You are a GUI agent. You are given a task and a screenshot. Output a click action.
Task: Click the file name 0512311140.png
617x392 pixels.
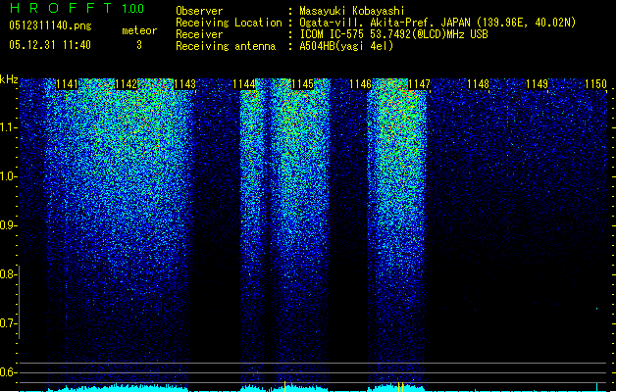[50, 25]
